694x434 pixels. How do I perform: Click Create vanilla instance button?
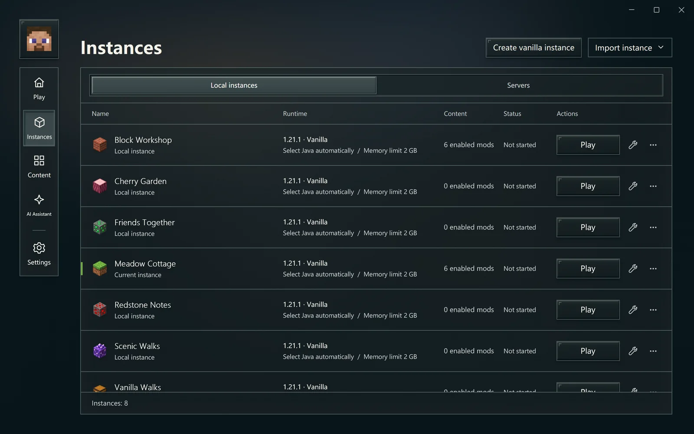pos(534,48)
